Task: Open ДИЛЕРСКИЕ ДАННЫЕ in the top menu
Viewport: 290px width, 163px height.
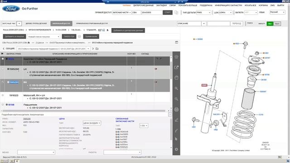Action: 143,5
